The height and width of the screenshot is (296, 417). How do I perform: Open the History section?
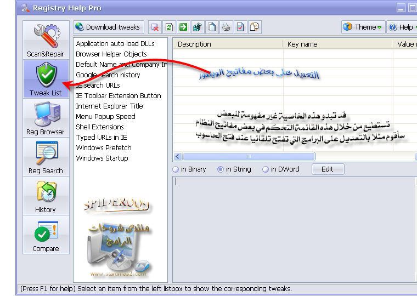[x=46, y=196]
